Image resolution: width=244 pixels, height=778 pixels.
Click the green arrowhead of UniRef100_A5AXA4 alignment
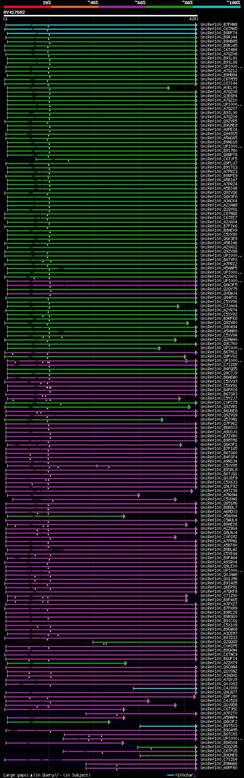[x=124, y=516]
